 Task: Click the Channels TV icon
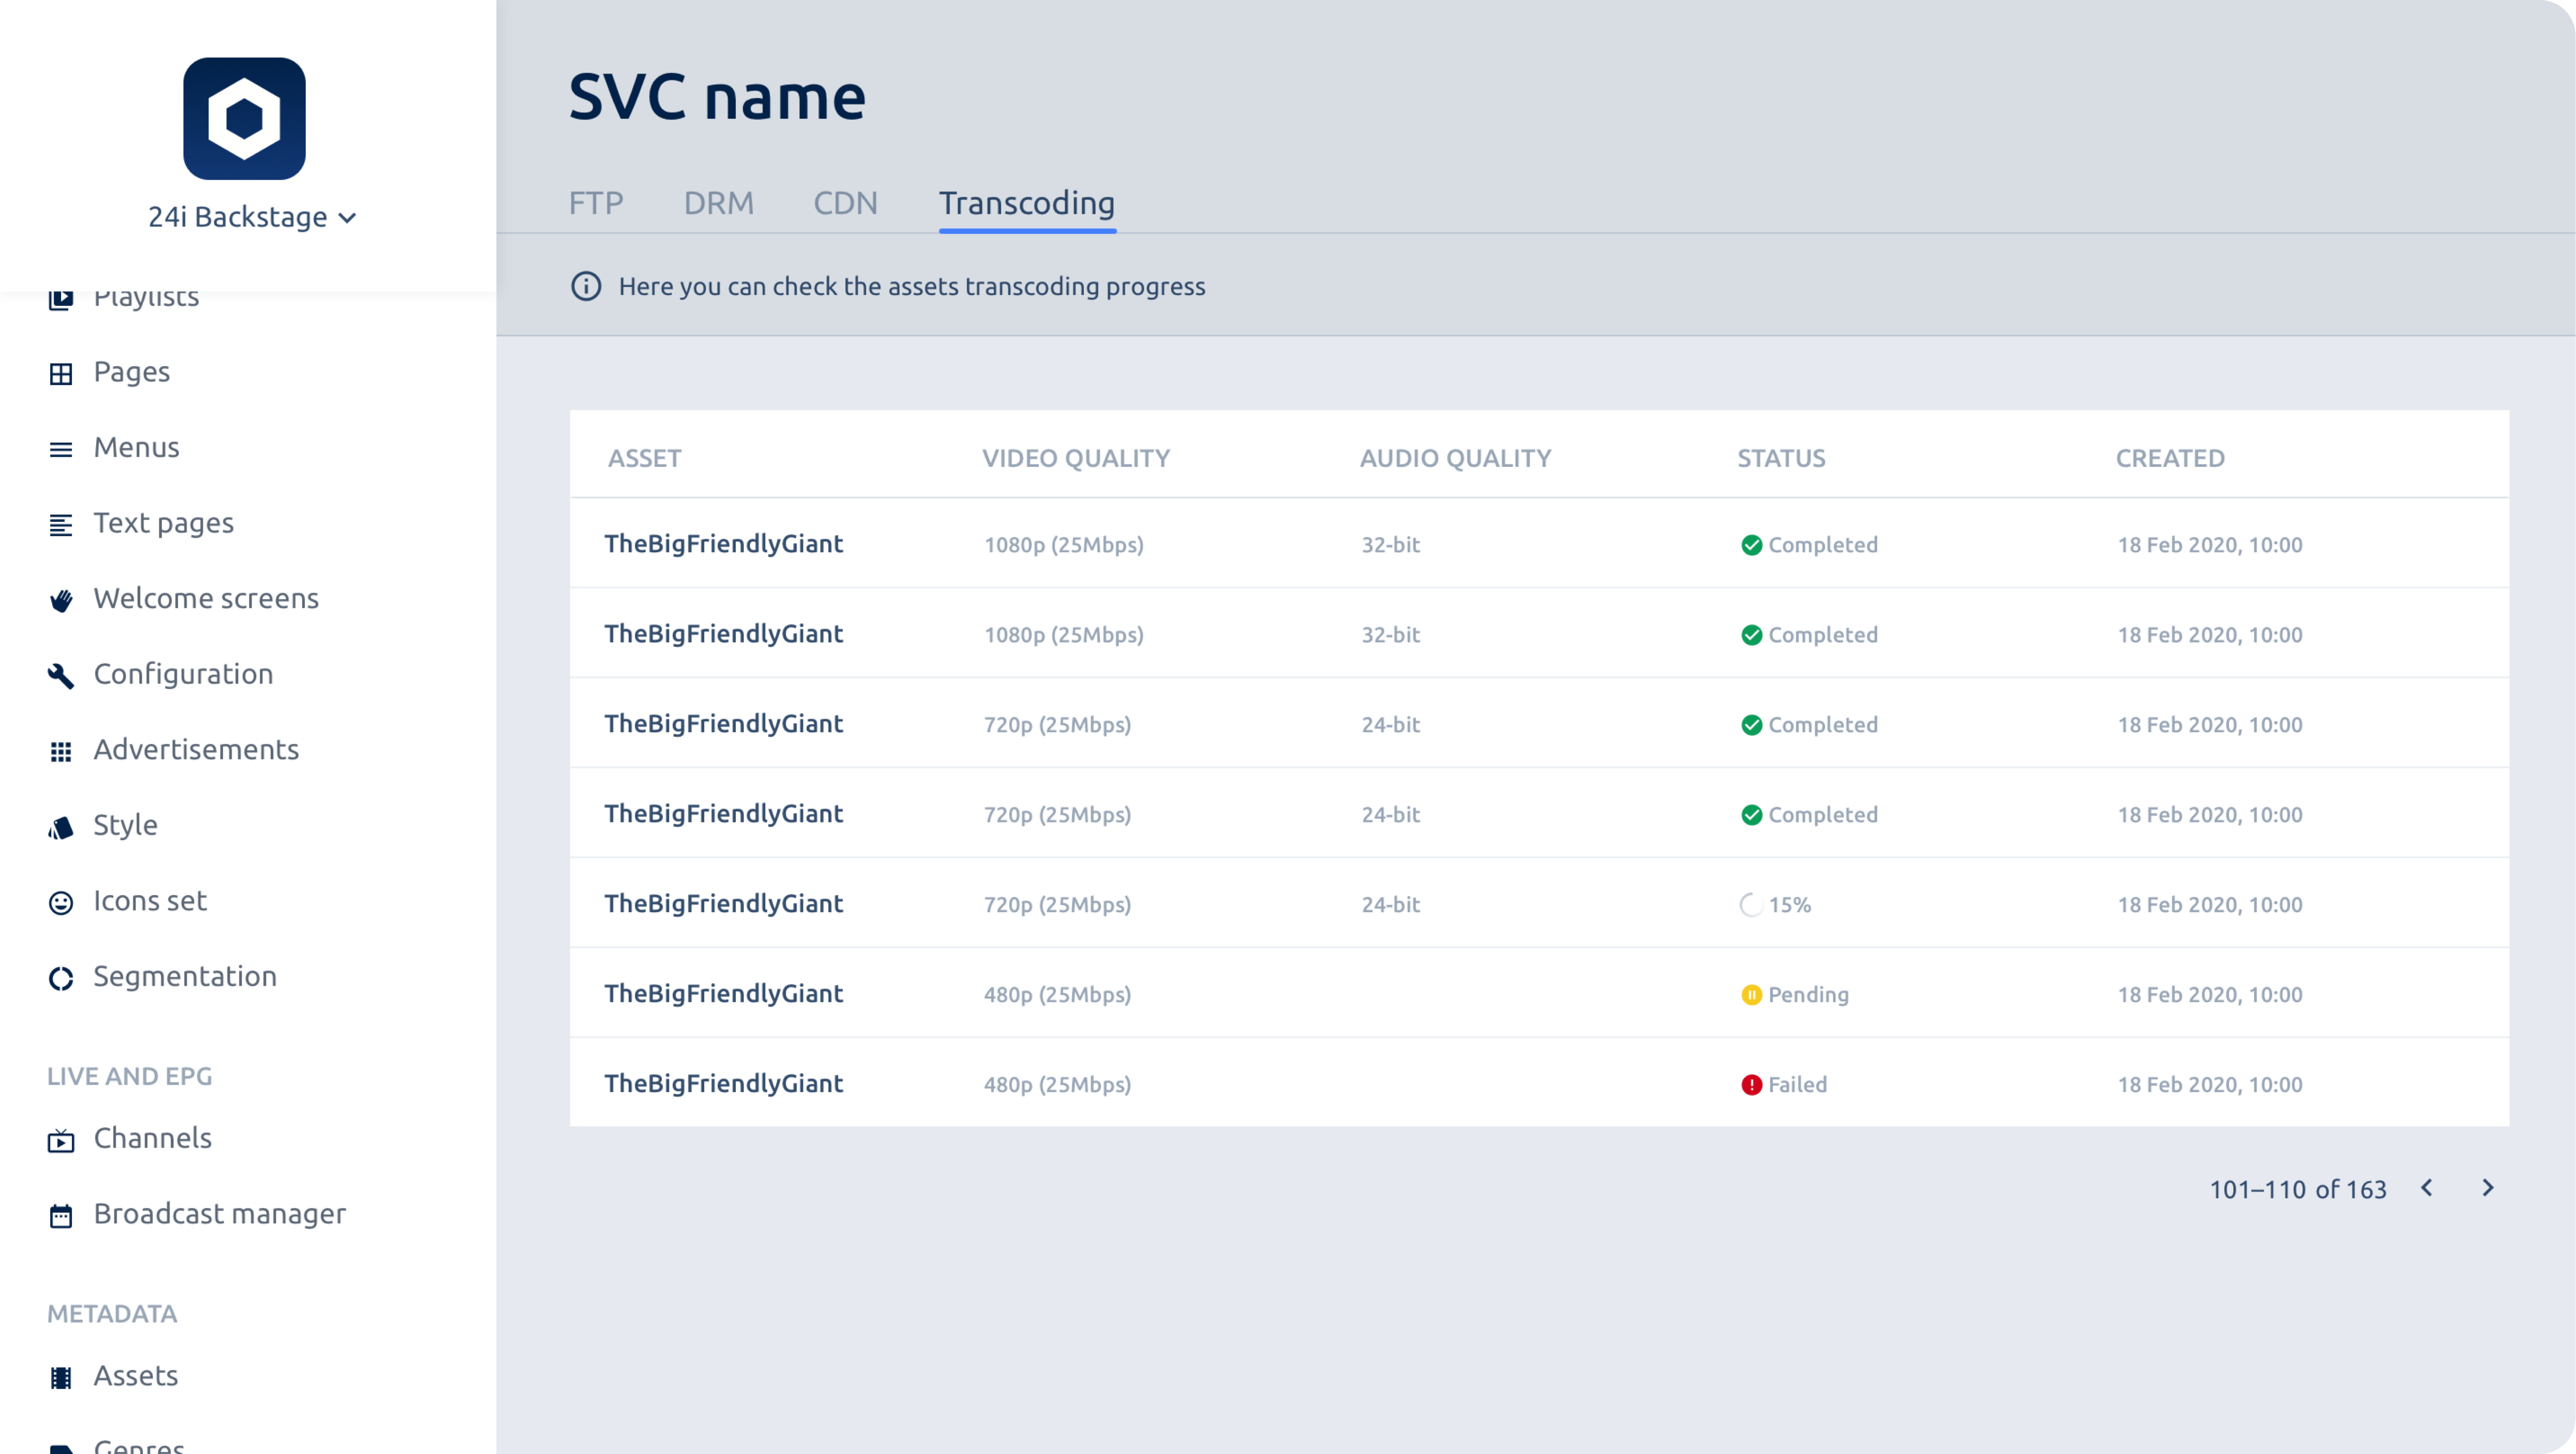pos(61,1140)
